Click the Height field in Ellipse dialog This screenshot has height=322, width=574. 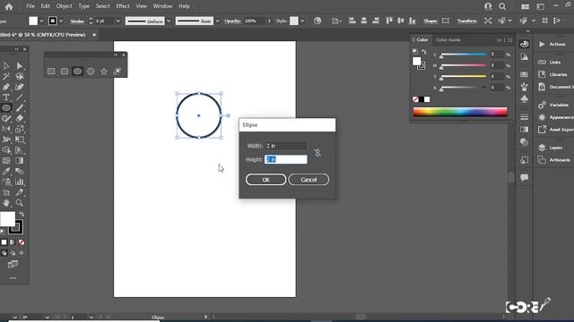pos(286,159)
